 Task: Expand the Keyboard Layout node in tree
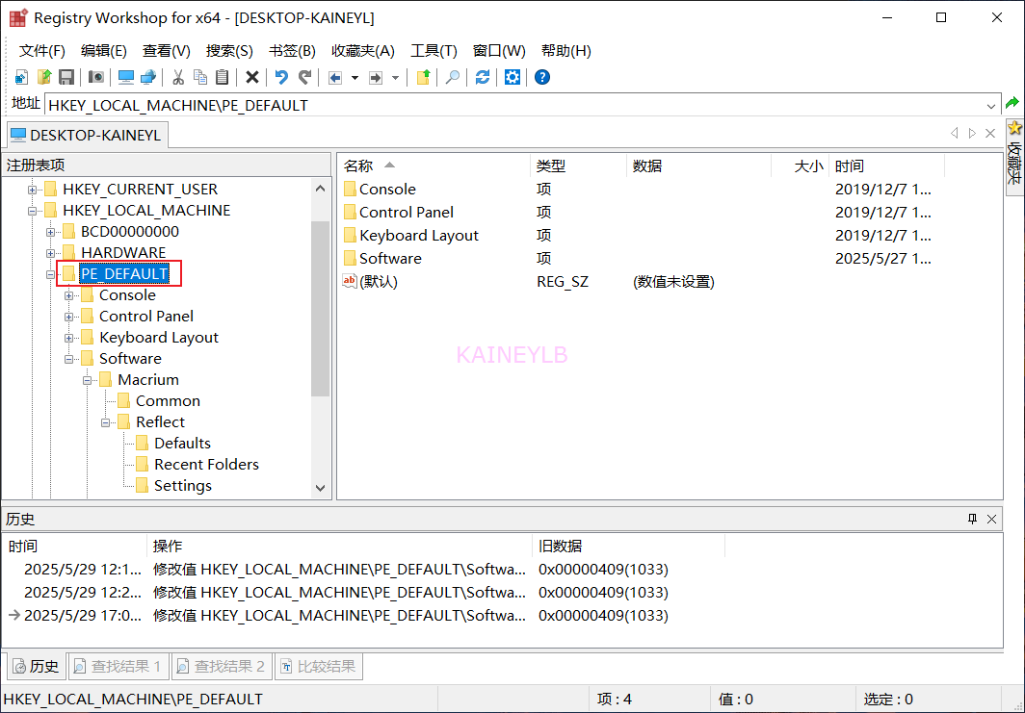(x=68, y=339)
